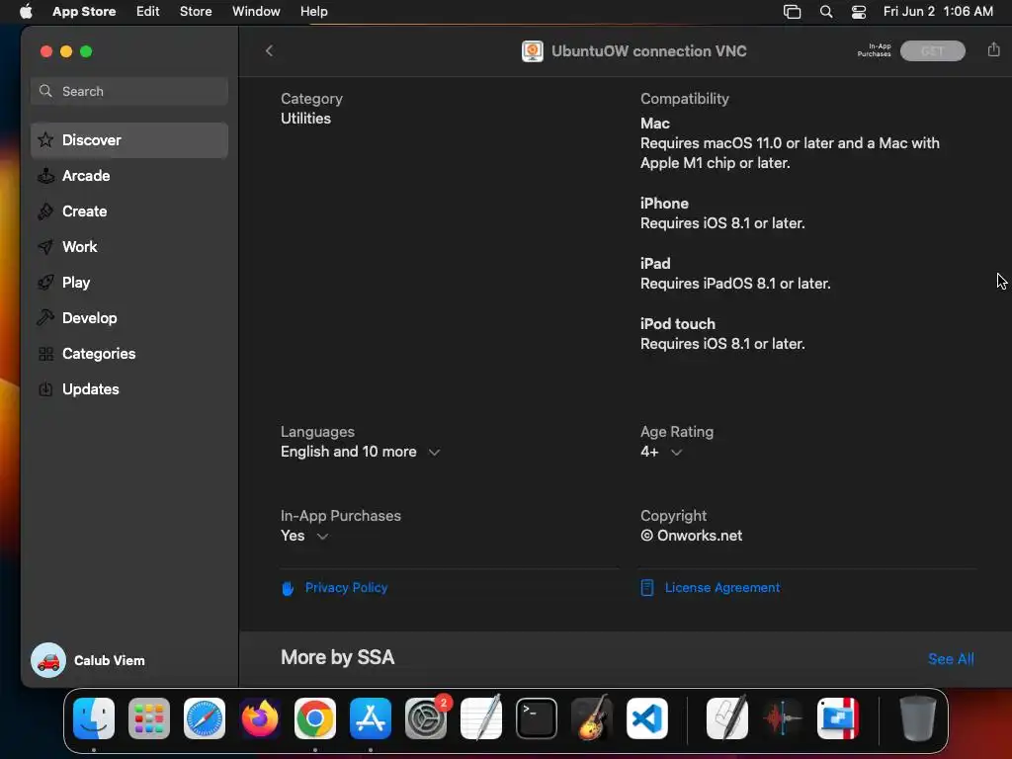Click the Onworks.net copyright text
This screenshot has width=1012, height=759.
pyautogui.click(x=691, y=536)
